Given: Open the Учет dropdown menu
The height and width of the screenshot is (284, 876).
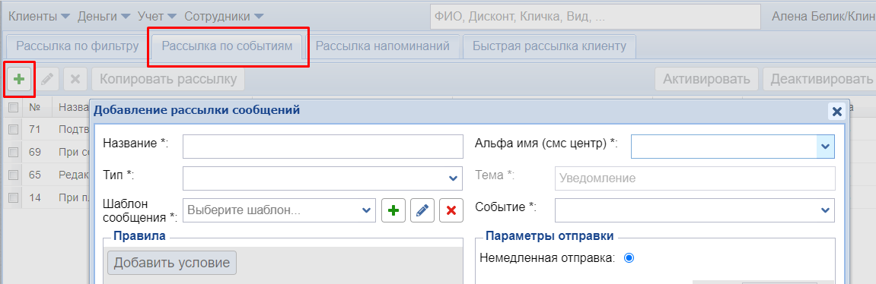Looking at the screenshot, I should [x=157, y=16].
